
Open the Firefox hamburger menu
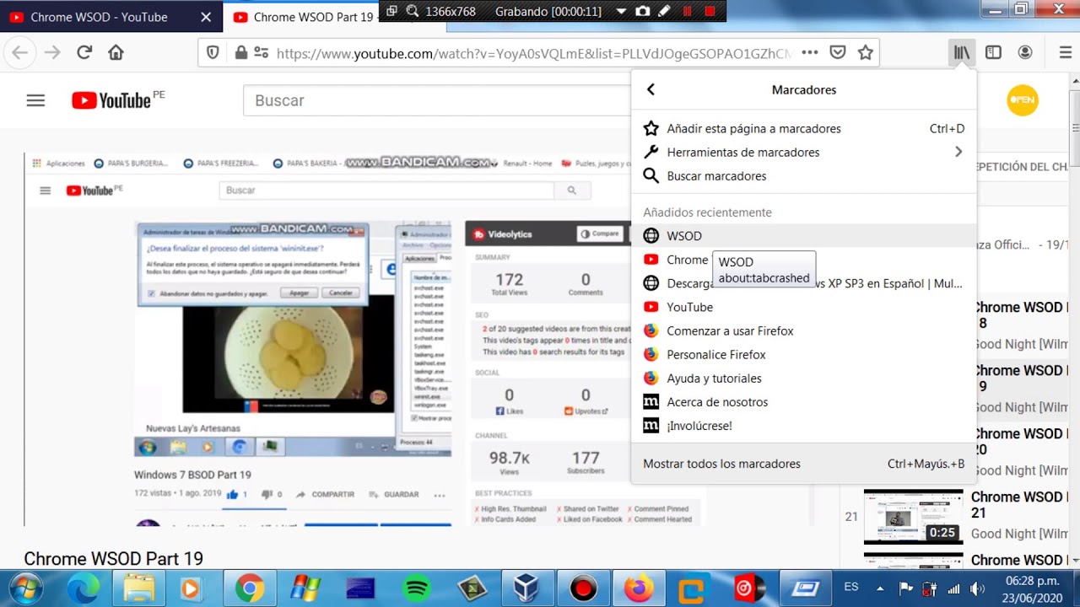(x=1065, y=52)
